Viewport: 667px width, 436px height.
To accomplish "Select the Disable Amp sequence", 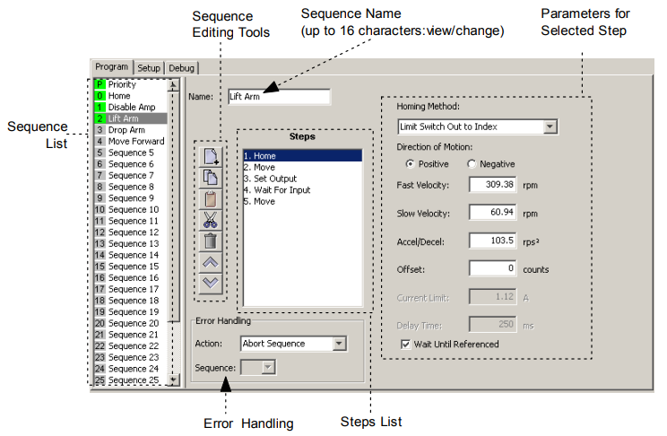I will coord(131,108).
